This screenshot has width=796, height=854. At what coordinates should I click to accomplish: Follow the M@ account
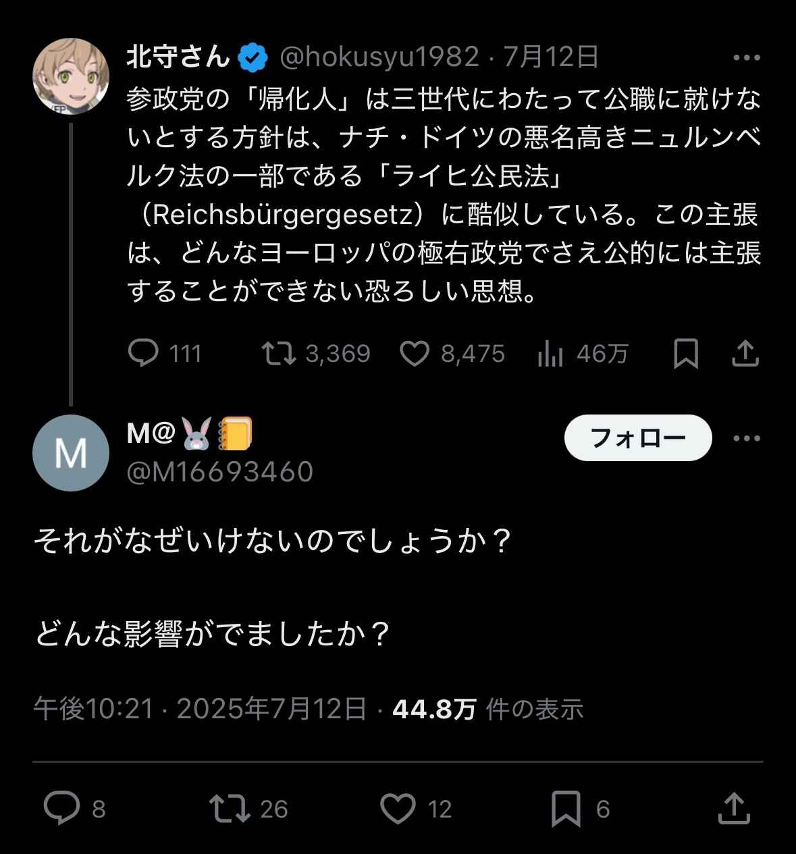pos(638,438)
